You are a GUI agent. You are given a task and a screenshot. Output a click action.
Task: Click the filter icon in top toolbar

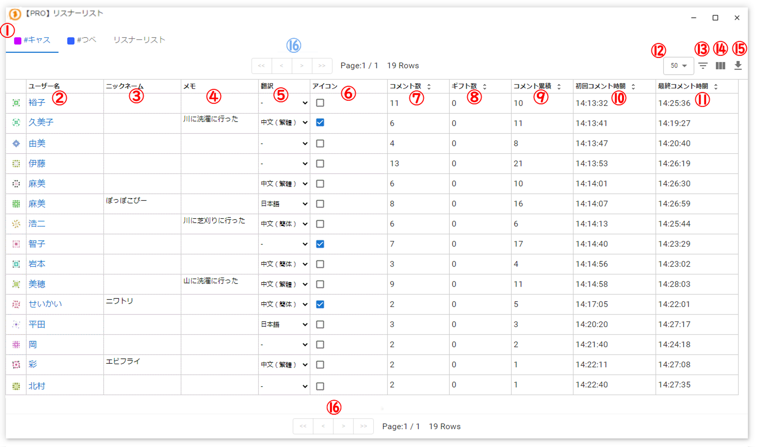tap(703, 66)
